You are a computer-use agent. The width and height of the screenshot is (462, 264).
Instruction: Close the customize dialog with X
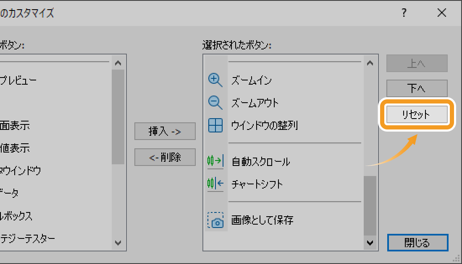pos(442,13)
